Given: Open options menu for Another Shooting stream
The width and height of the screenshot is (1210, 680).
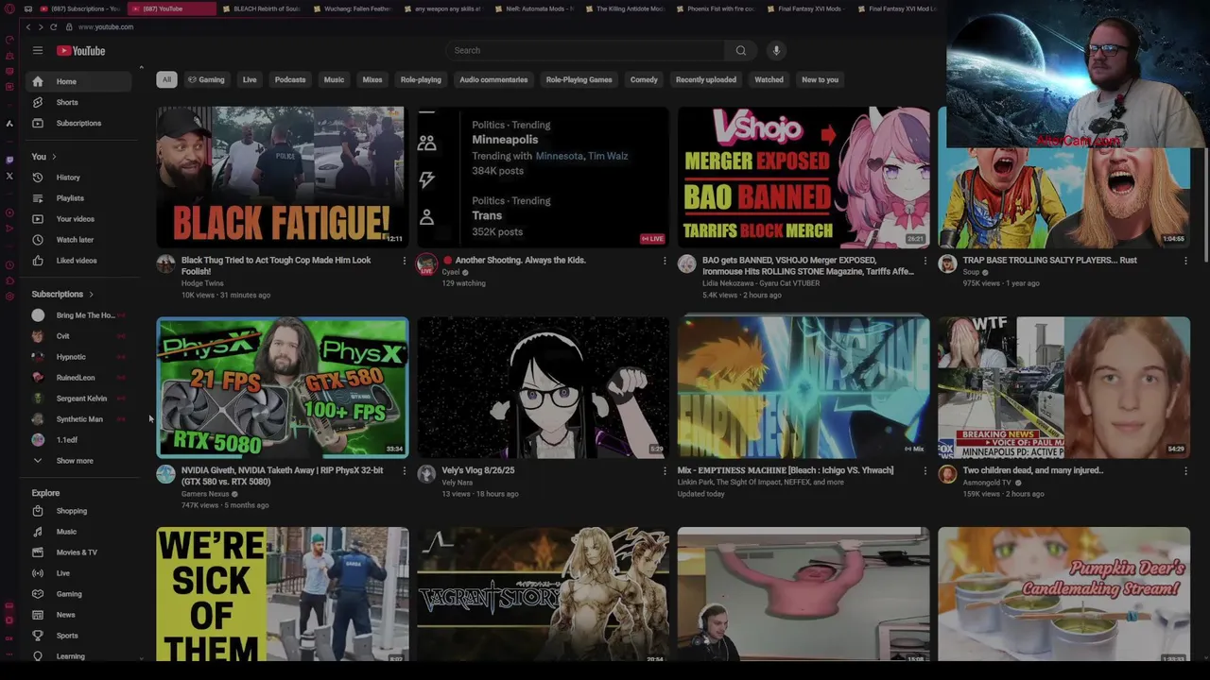Looking at the screenshot, I should point(664,261).
